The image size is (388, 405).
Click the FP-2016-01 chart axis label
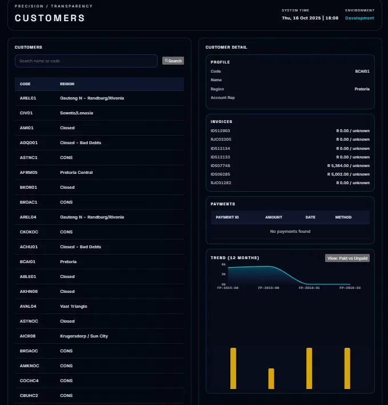[x=309, y=288]
